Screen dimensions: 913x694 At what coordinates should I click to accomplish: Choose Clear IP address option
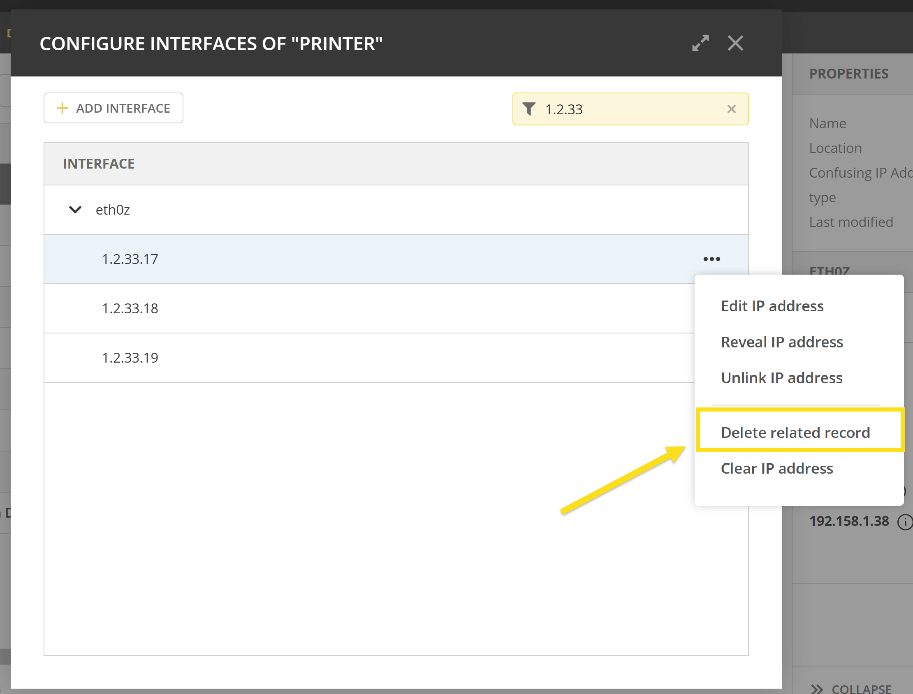click(x=777, y=468)
